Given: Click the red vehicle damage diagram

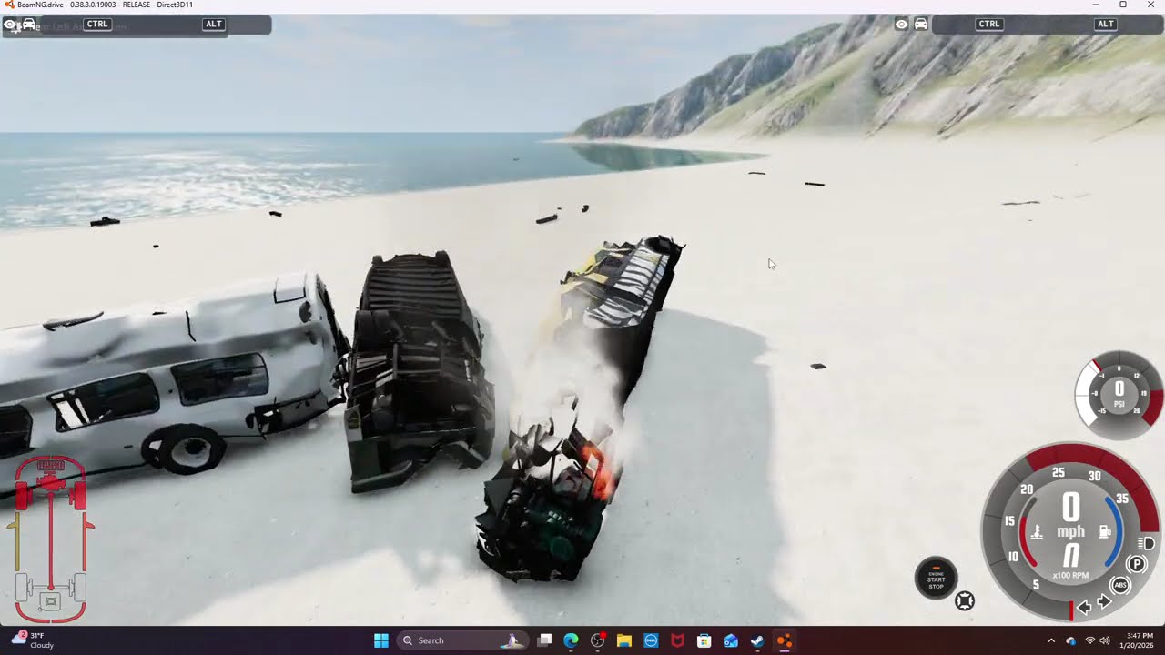Looking at the screenshot, I should pos(51,540).
